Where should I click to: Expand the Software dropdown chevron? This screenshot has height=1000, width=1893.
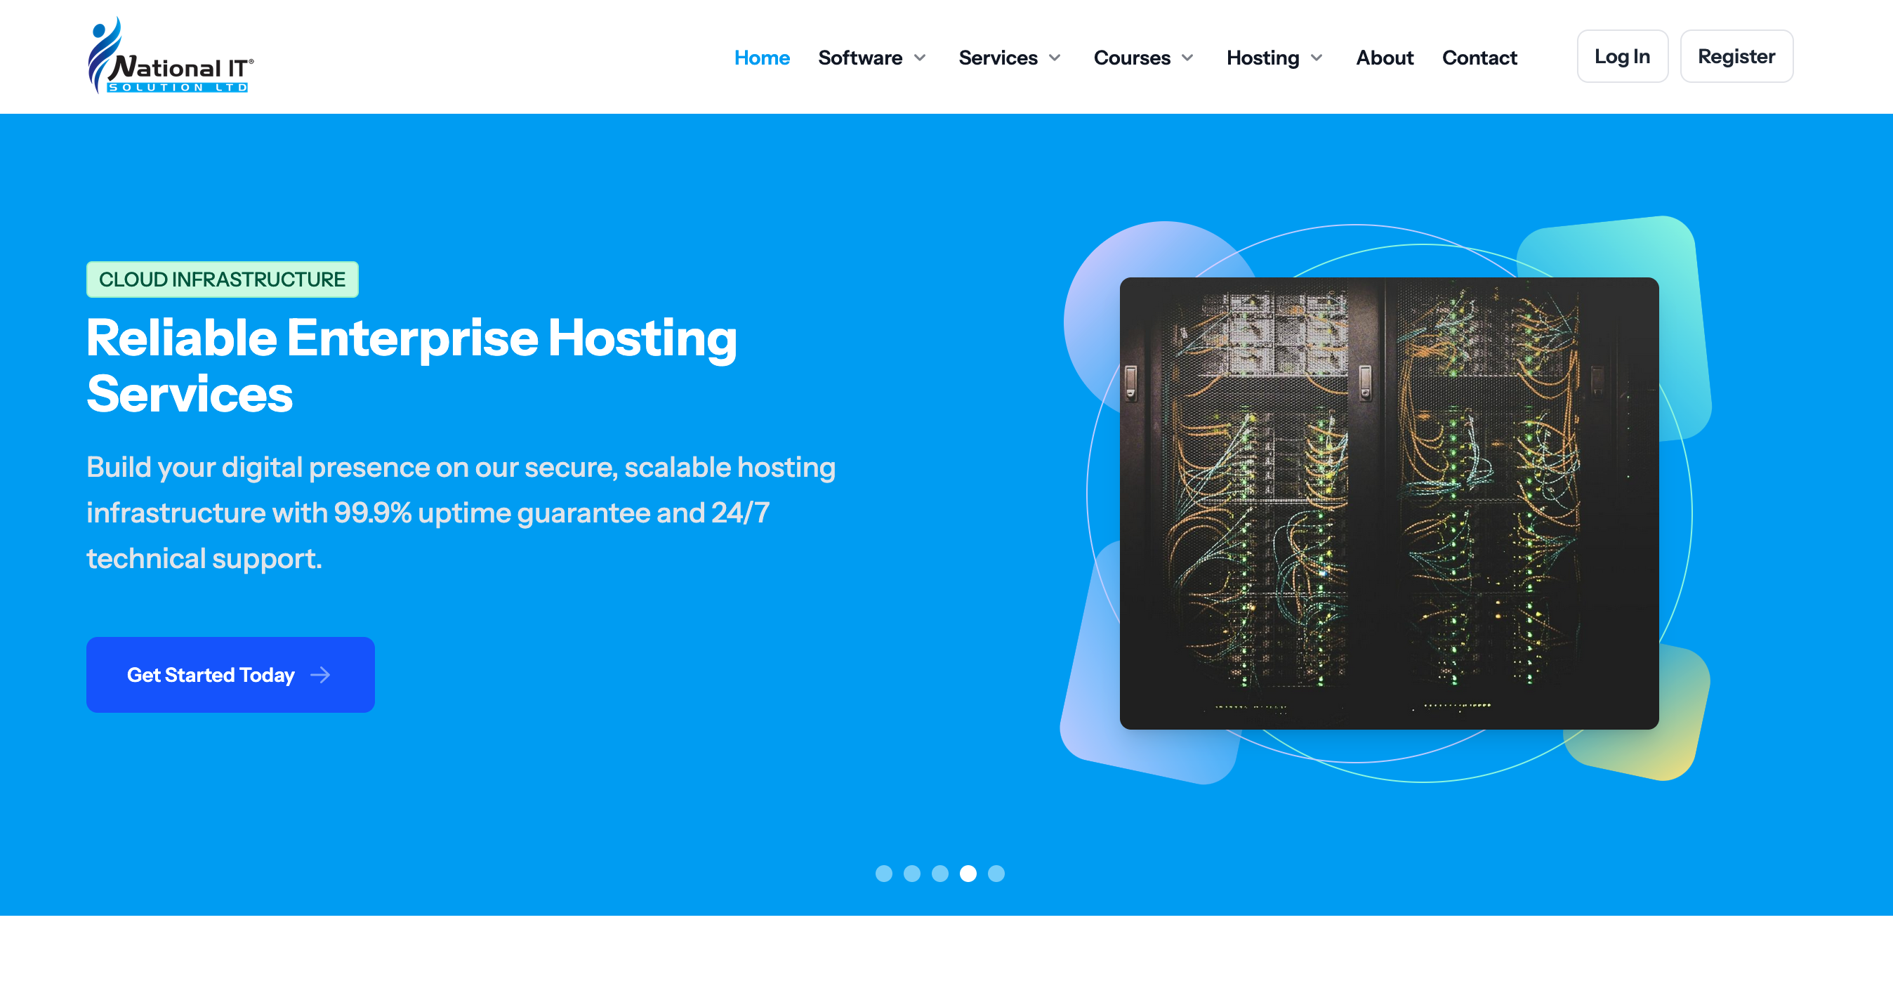point(919,58)
